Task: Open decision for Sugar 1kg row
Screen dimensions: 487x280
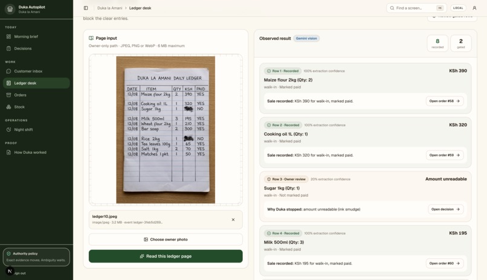Action: click(x=445, y=209)
